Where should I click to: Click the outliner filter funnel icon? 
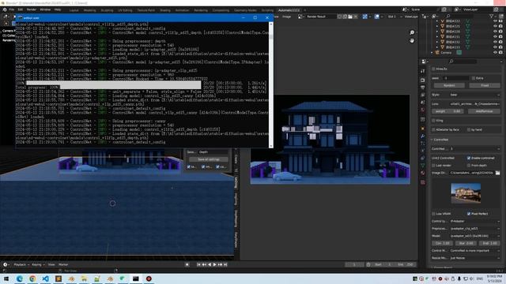(x=492, y=16)
